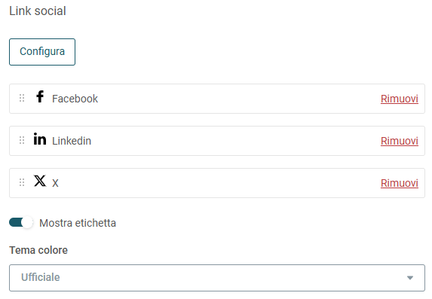
Task: Grab the drag handle beside Linkedin
Action: [x=22, y=140]
